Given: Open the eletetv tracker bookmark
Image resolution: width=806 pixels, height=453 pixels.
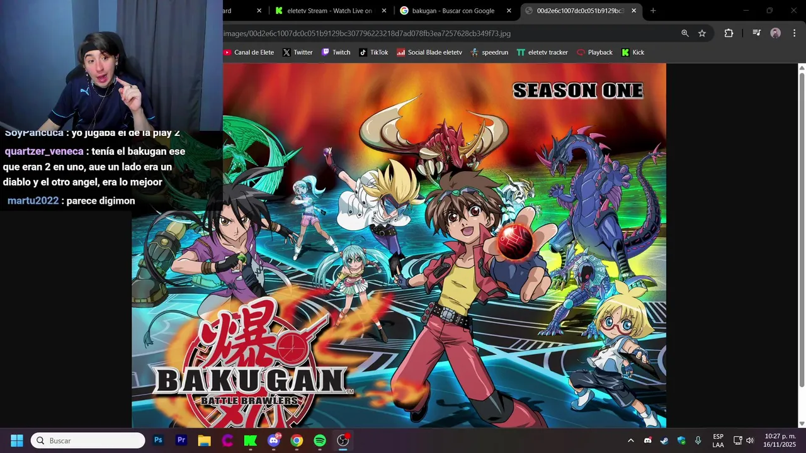Looking at the screenshot, I should 542,52.
